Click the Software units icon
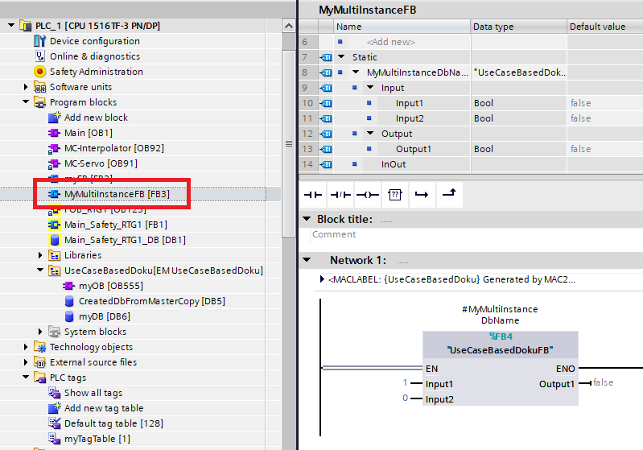The width and height of the screenshot is (643, 450). (39, 87)
